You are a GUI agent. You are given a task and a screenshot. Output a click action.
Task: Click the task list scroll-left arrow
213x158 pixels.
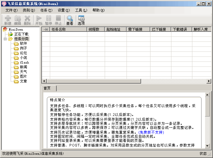(x=44, y=81)
